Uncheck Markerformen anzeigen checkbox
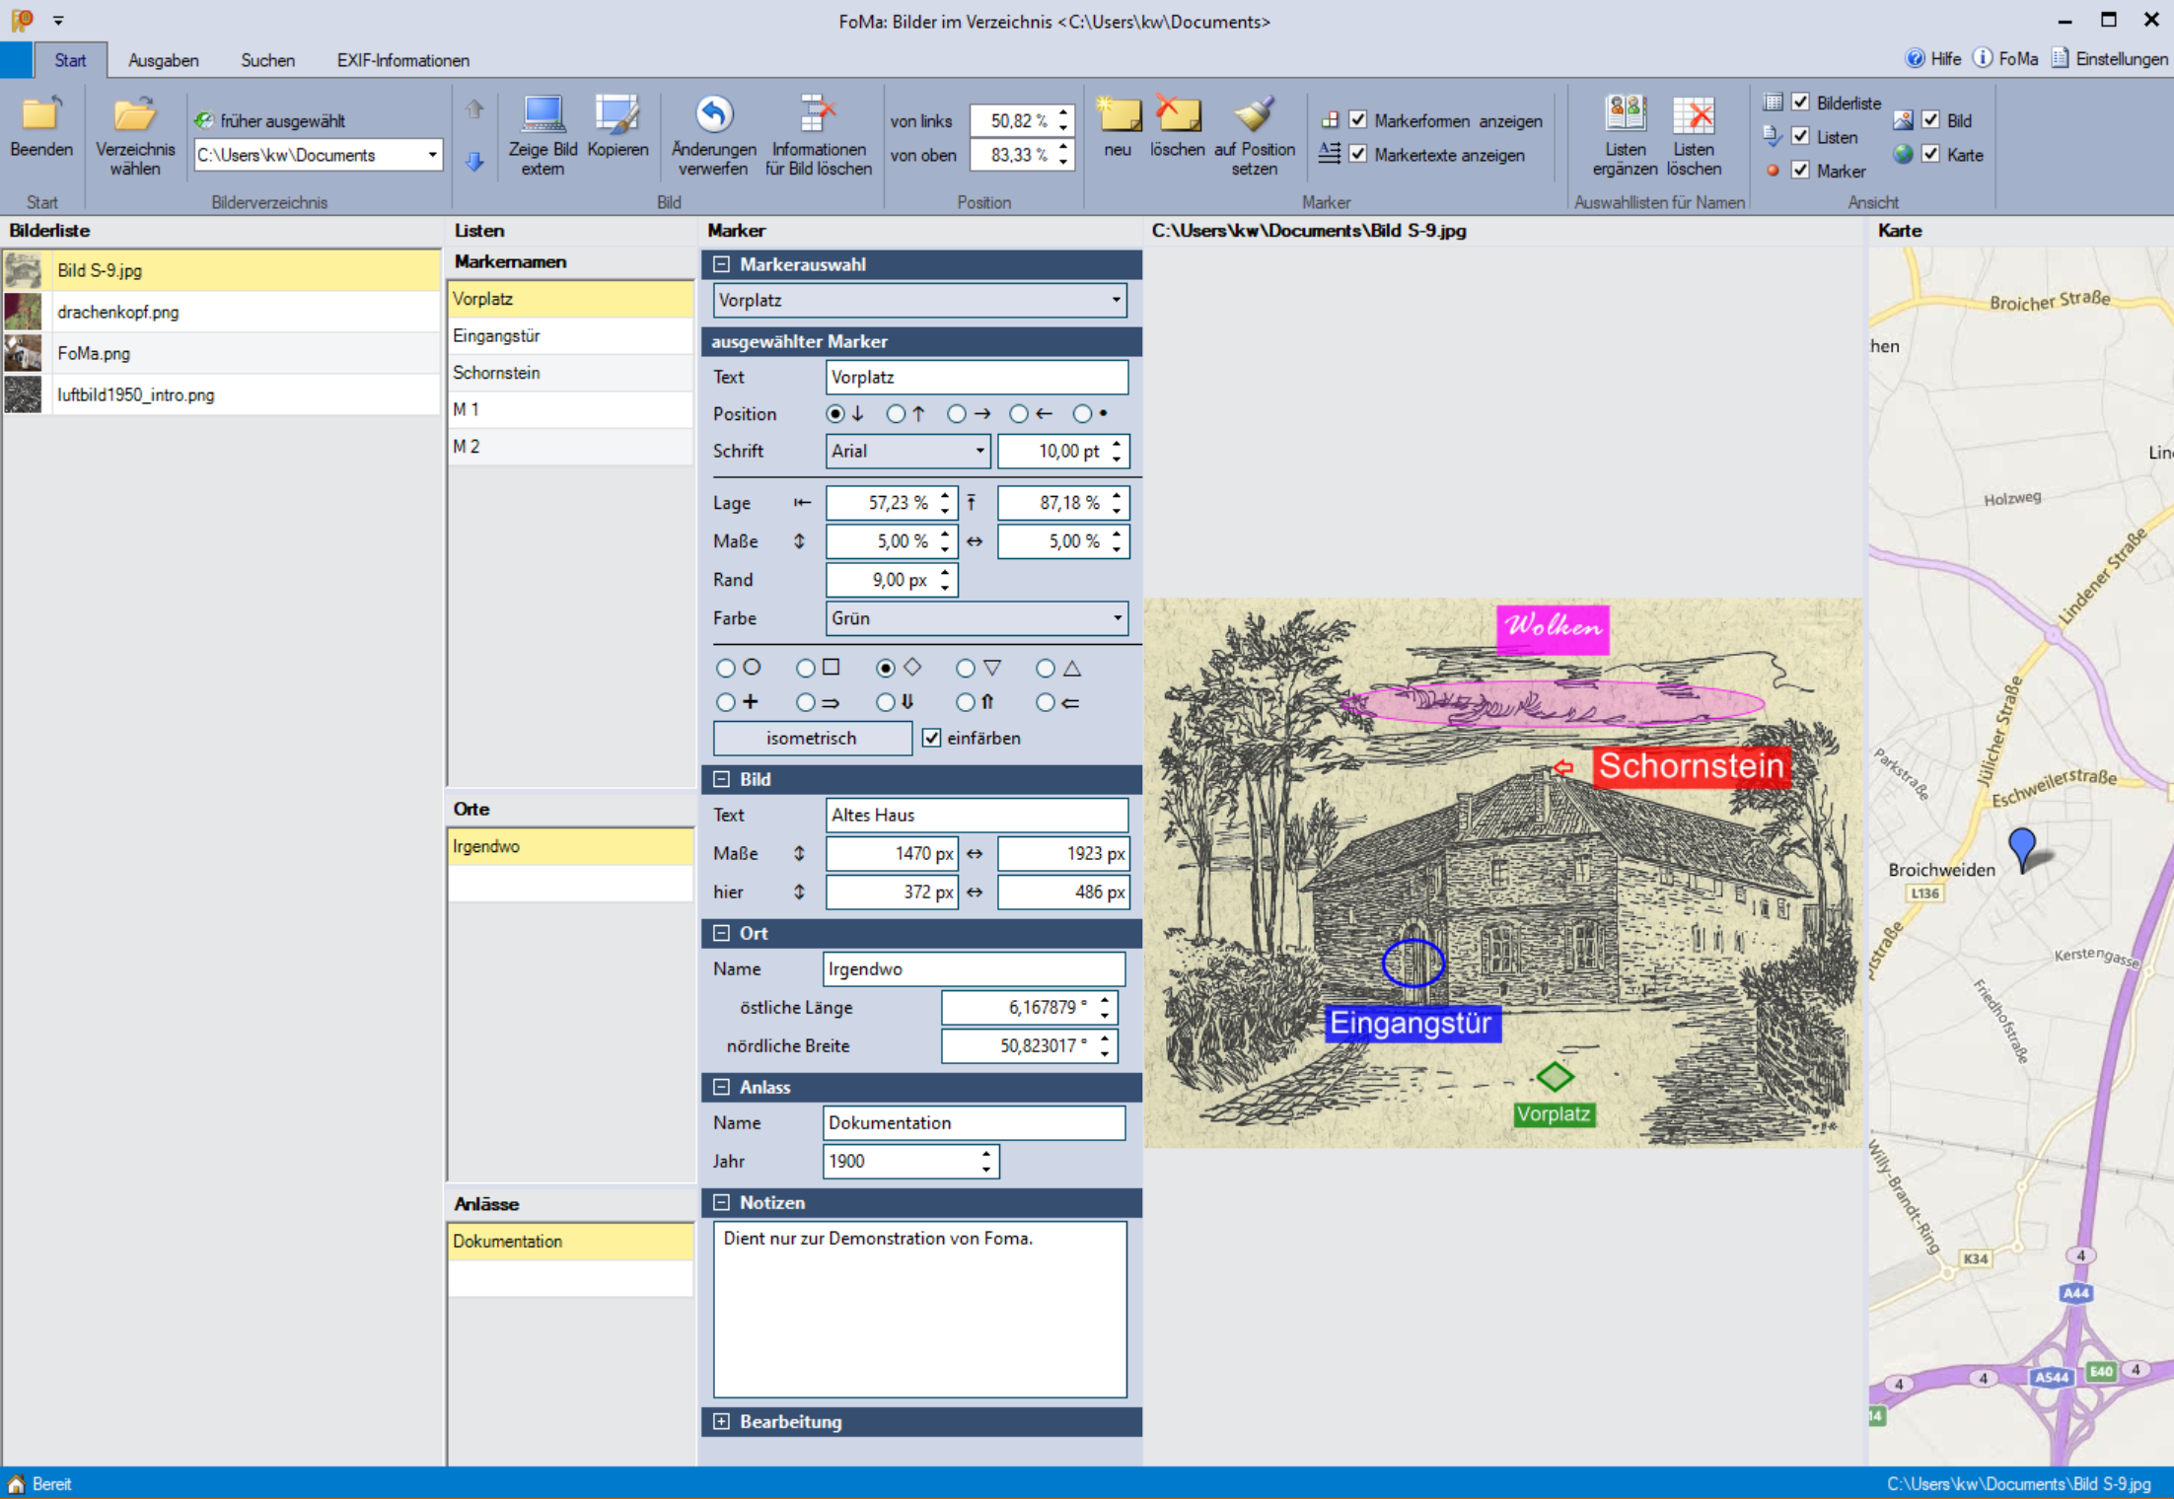 point(1358,120)
